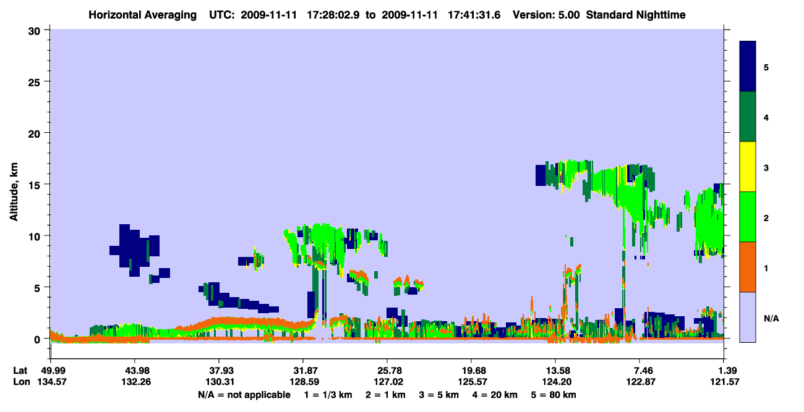Click 'Standard Nighttime' label
Screen dimensions: 804x412
pyautogui.click(x=636, y=14)
